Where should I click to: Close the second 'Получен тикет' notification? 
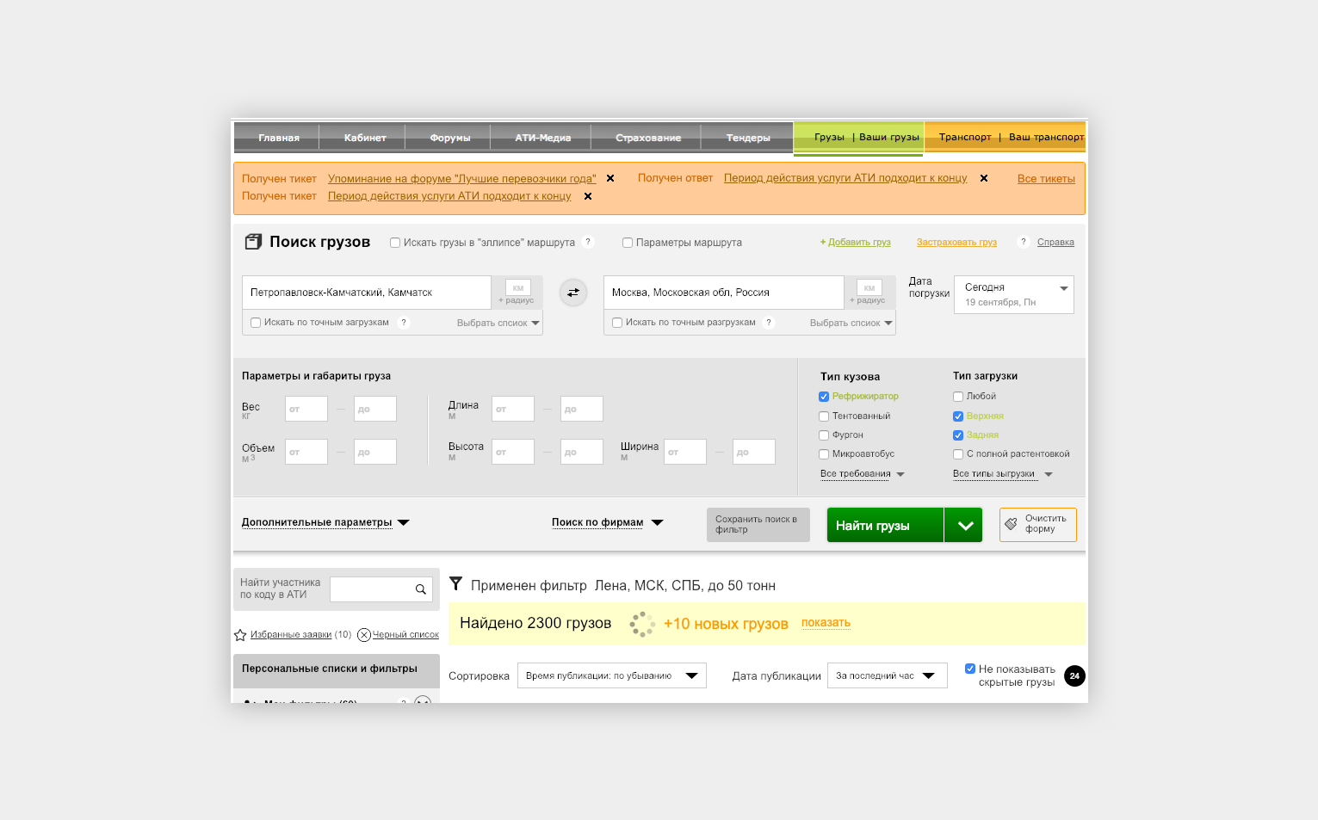click(x=588, y=196)
